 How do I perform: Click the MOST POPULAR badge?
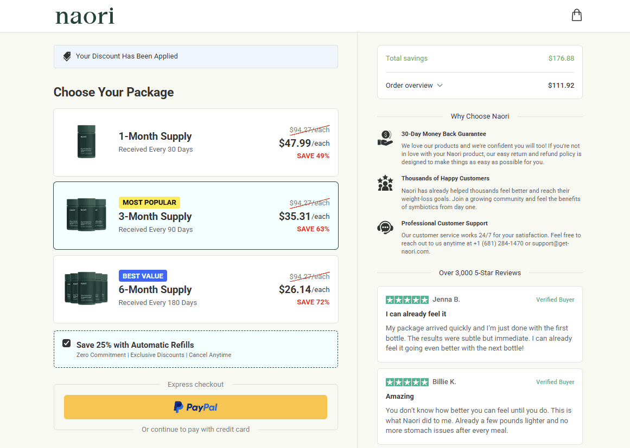(x=149, y=203)
